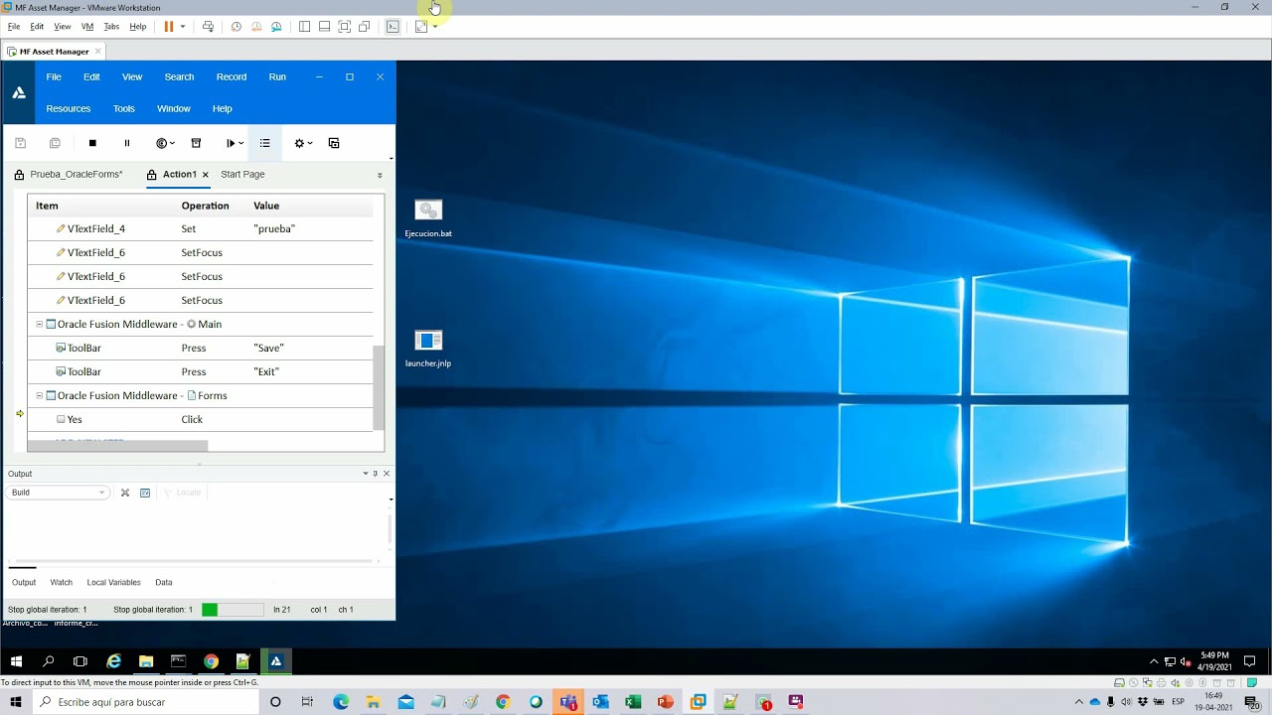Click the stop run toolbar icon
This screenshot has width=1272, height=715.
coord(92,143)
